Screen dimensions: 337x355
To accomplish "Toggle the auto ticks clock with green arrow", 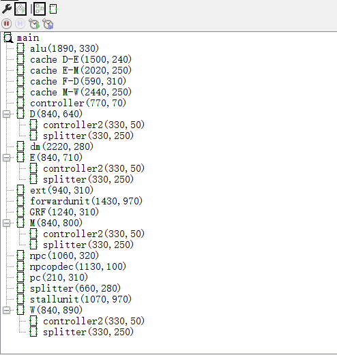I will (34, 24).
